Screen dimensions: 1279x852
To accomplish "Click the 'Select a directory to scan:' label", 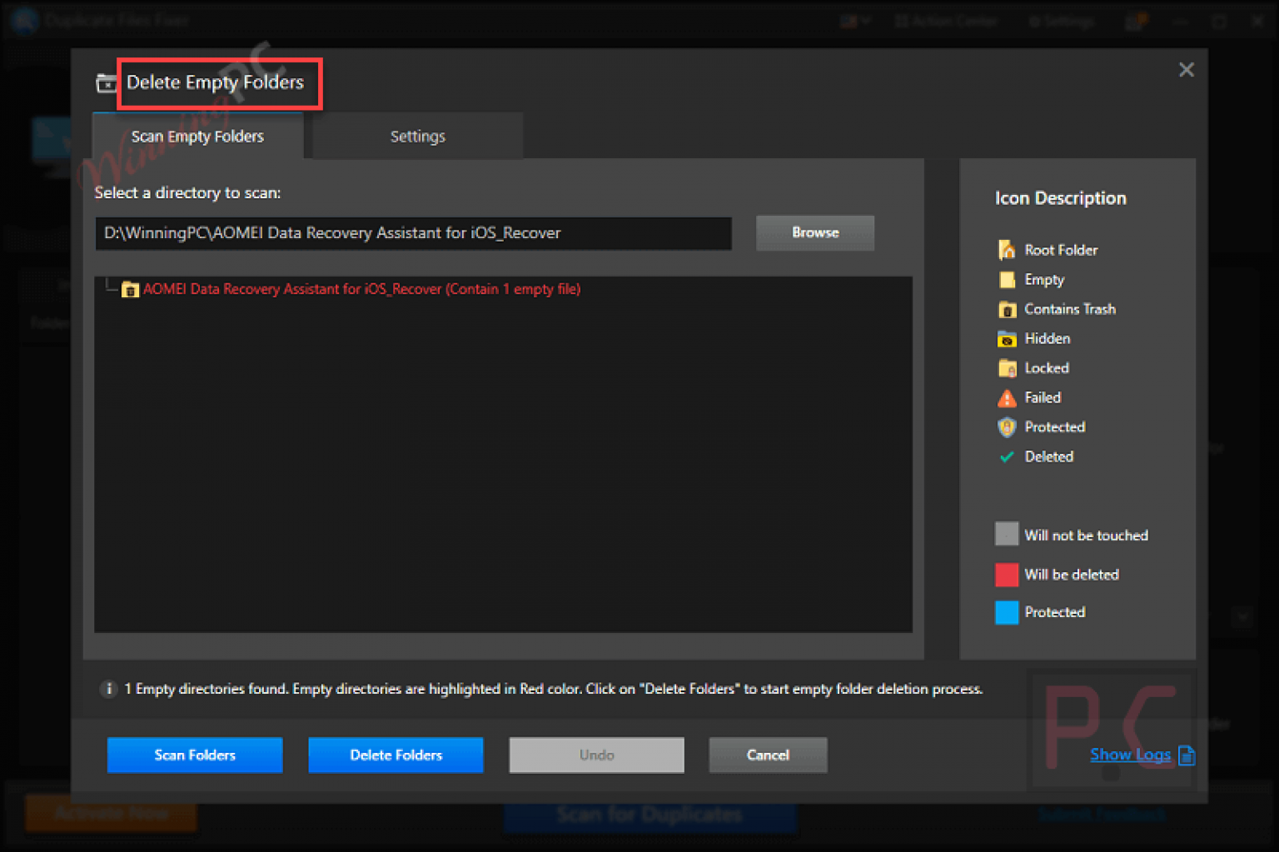I will 187,193.
